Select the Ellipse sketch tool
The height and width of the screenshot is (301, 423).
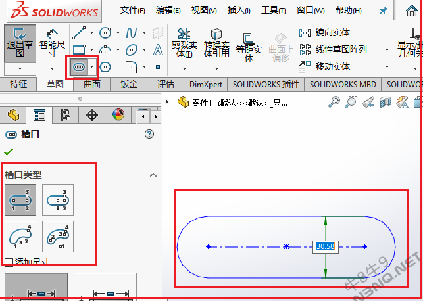132,50
